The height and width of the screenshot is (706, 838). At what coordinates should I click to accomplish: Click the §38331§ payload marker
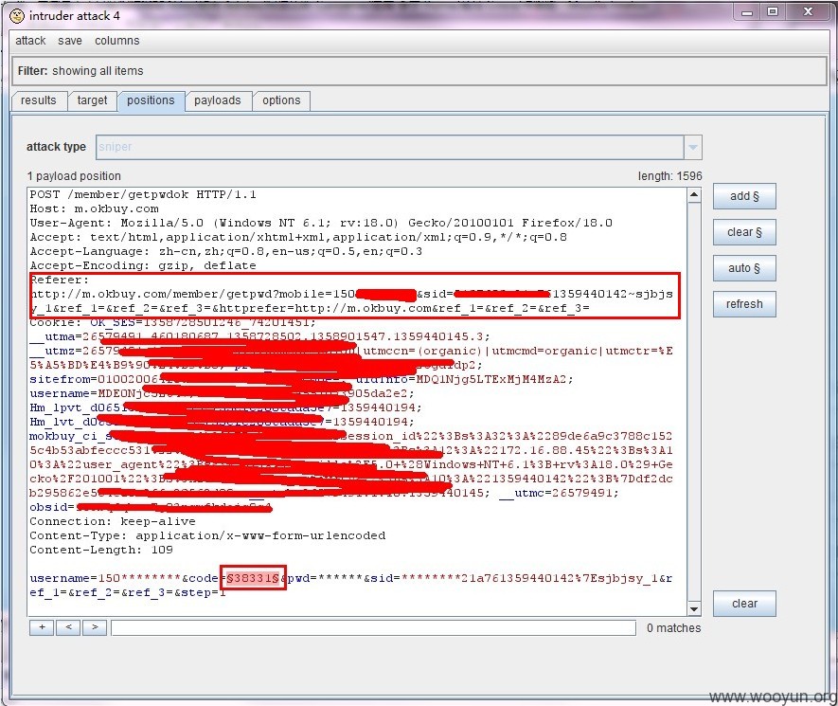click(253, 578)
